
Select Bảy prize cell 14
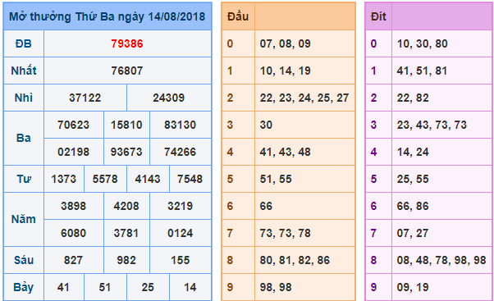point(190,287)
